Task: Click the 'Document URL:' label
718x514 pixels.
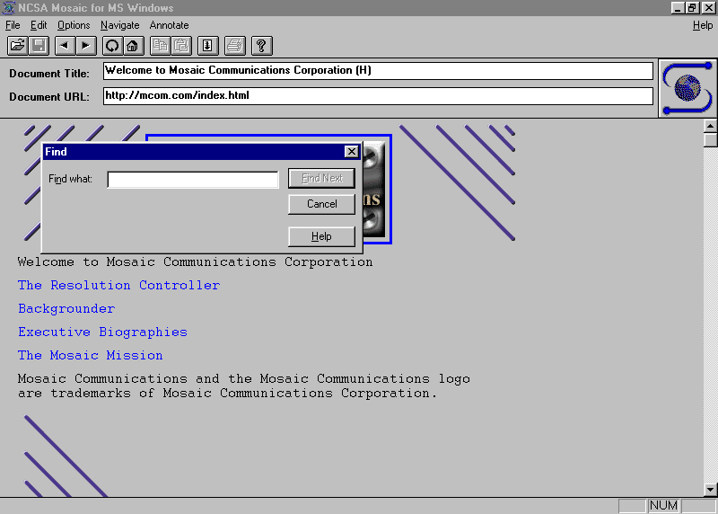Action: [49, 97]
